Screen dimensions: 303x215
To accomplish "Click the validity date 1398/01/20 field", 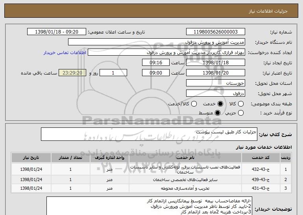I will [x=216, y=73].
